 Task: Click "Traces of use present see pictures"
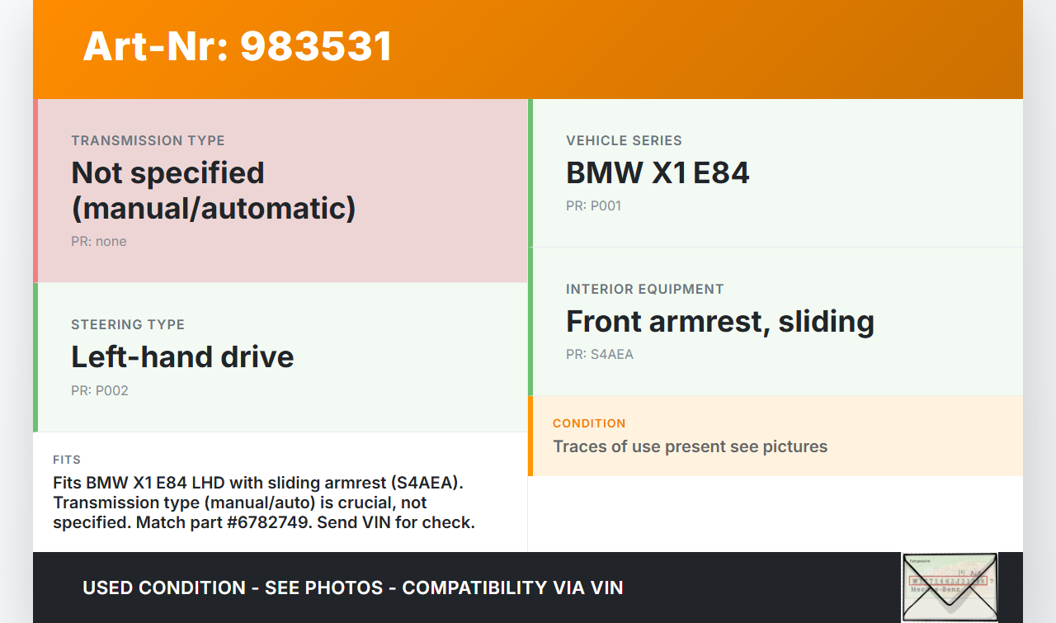690,446
